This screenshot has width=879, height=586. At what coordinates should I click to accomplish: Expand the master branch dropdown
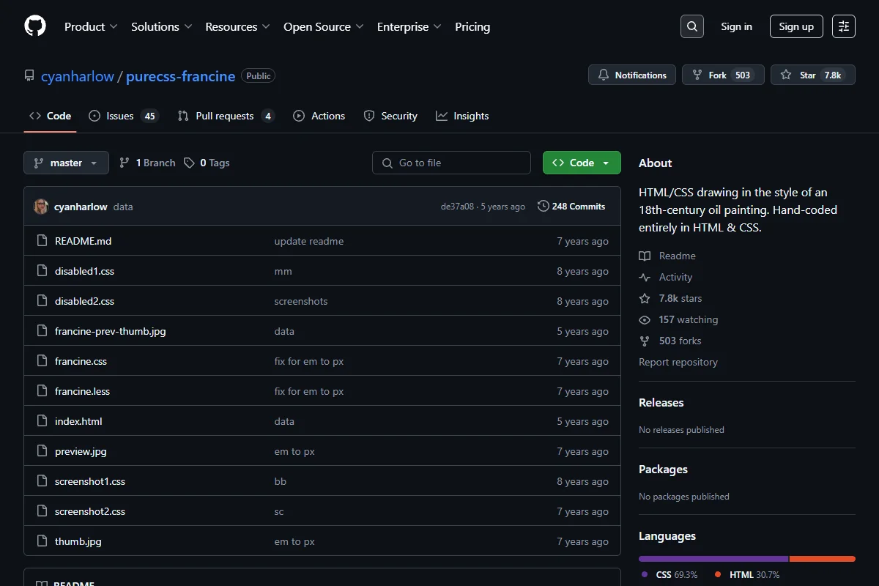click(x=66, y=163)
